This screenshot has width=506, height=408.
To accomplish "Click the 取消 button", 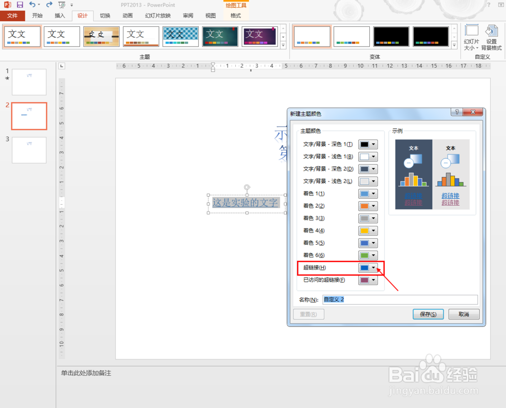I will pyautogui.click(x=463, y=314).
